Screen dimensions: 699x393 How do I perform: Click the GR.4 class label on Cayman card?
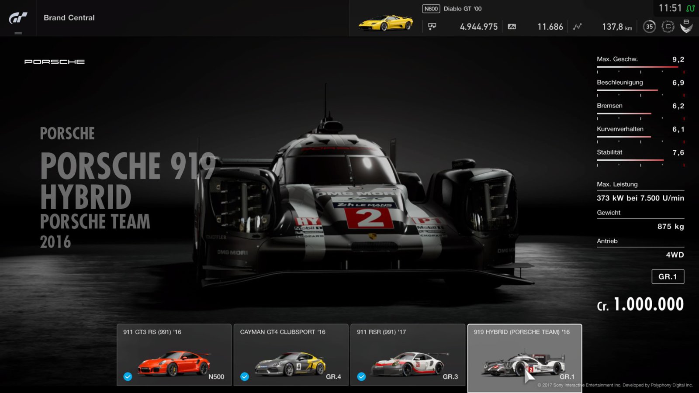[333, 377]
